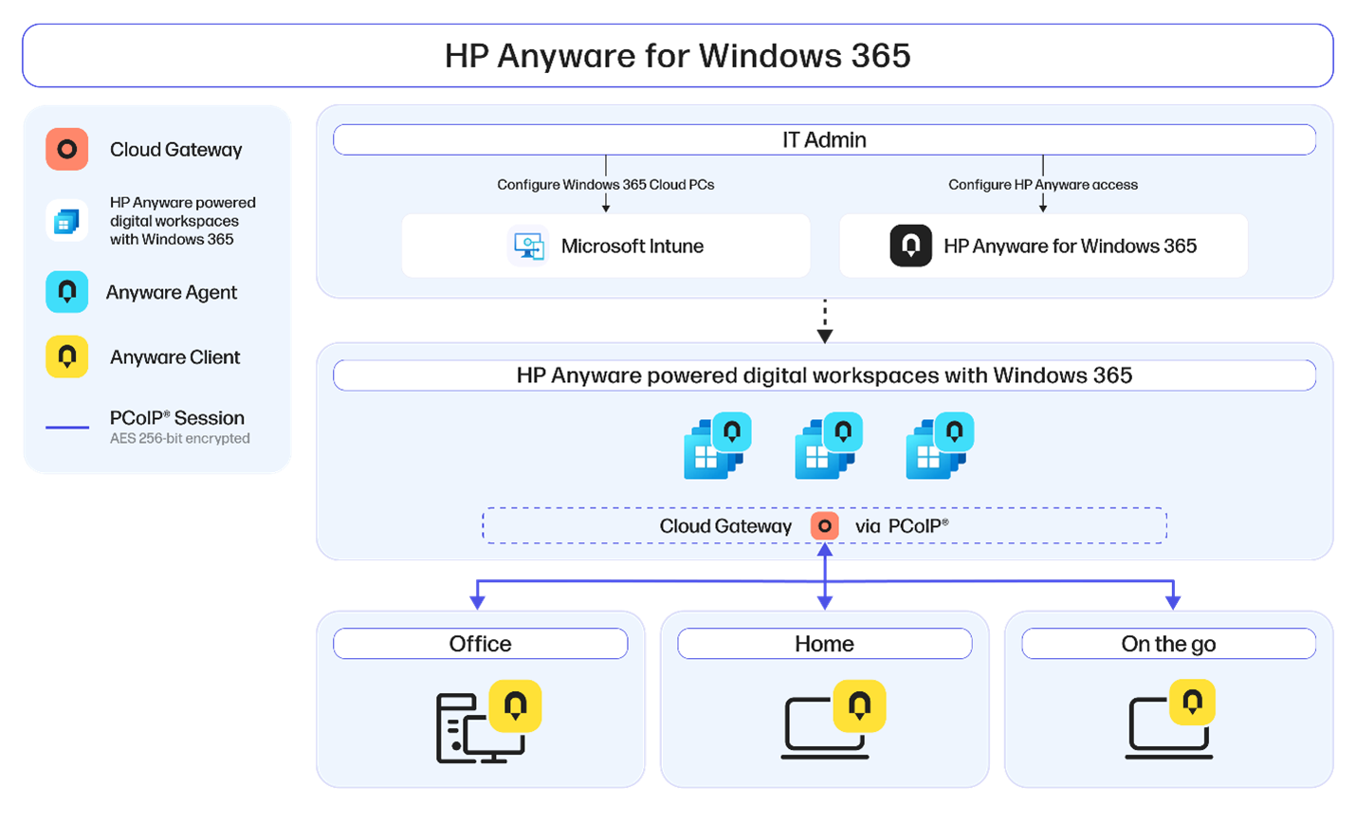Click the 'Office' heading
The image size is (1356, 823).
(481, 644)
